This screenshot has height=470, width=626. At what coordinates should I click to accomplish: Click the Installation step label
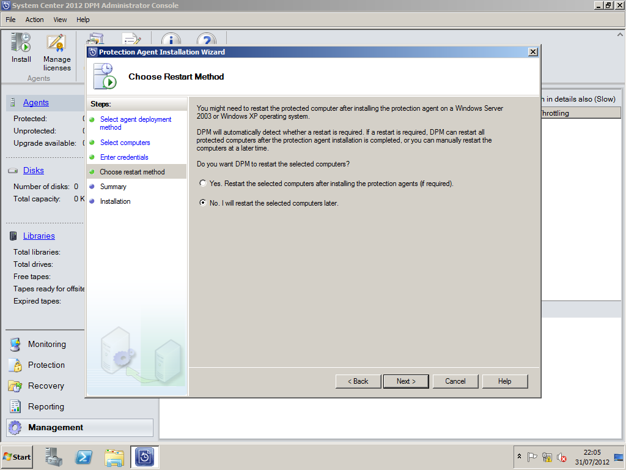[x=115, y=201]
